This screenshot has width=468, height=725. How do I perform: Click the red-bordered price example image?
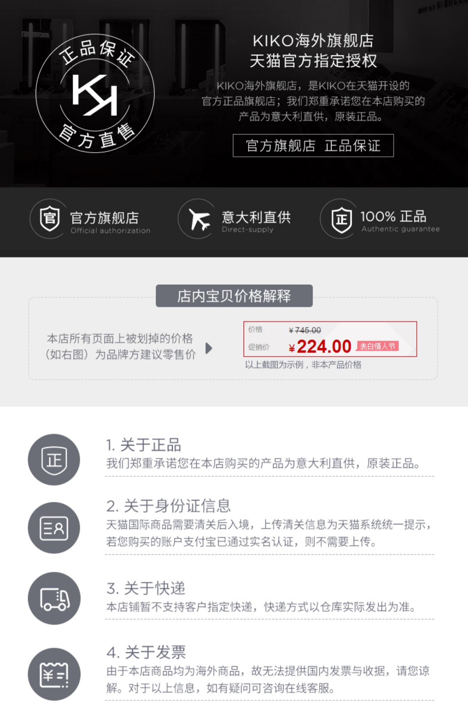pos(330,339)
